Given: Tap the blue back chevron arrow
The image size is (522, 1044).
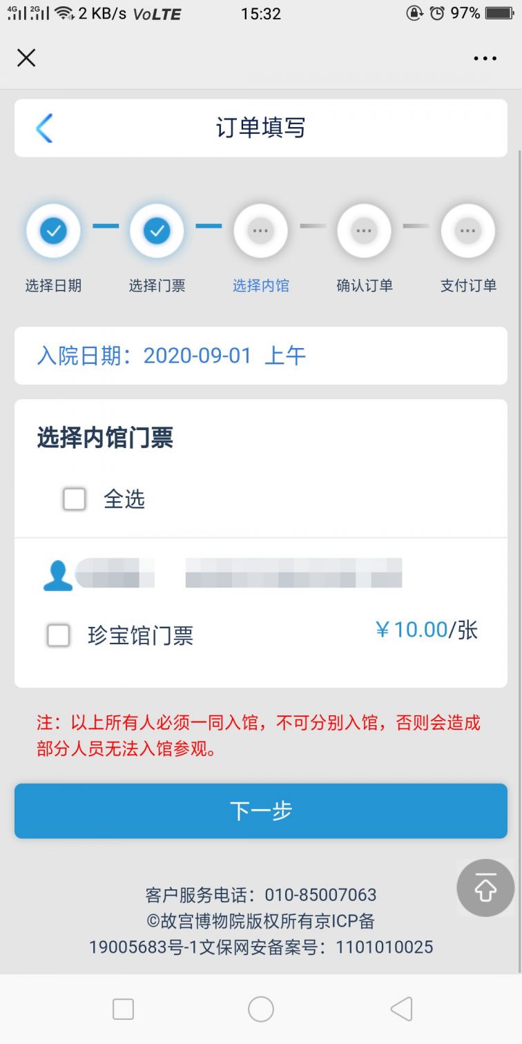Looking at the screenshot, I should click(x=44, y=128).
